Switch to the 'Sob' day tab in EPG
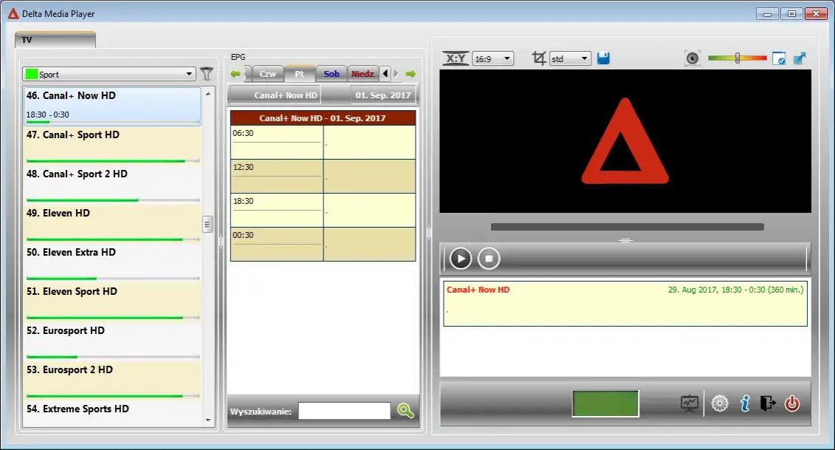The width and height of the screenshot is (835, 450). (331, 73)
